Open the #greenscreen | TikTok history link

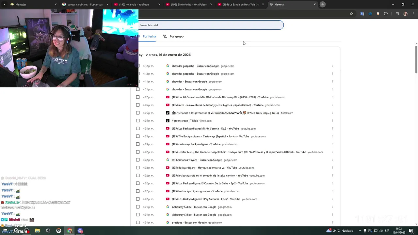[185, 121]
